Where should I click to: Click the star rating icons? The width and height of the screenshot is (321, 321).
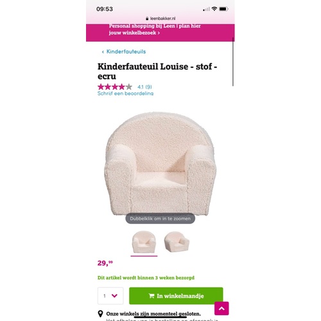(115, 87)
